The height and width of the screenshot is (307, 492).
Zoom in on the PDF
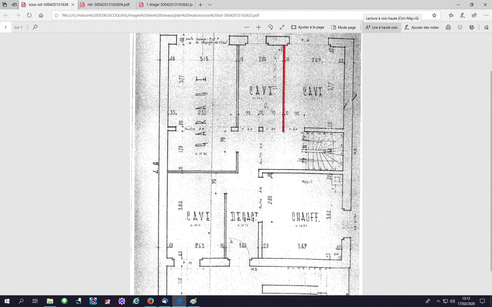click(x=259, y=27)
